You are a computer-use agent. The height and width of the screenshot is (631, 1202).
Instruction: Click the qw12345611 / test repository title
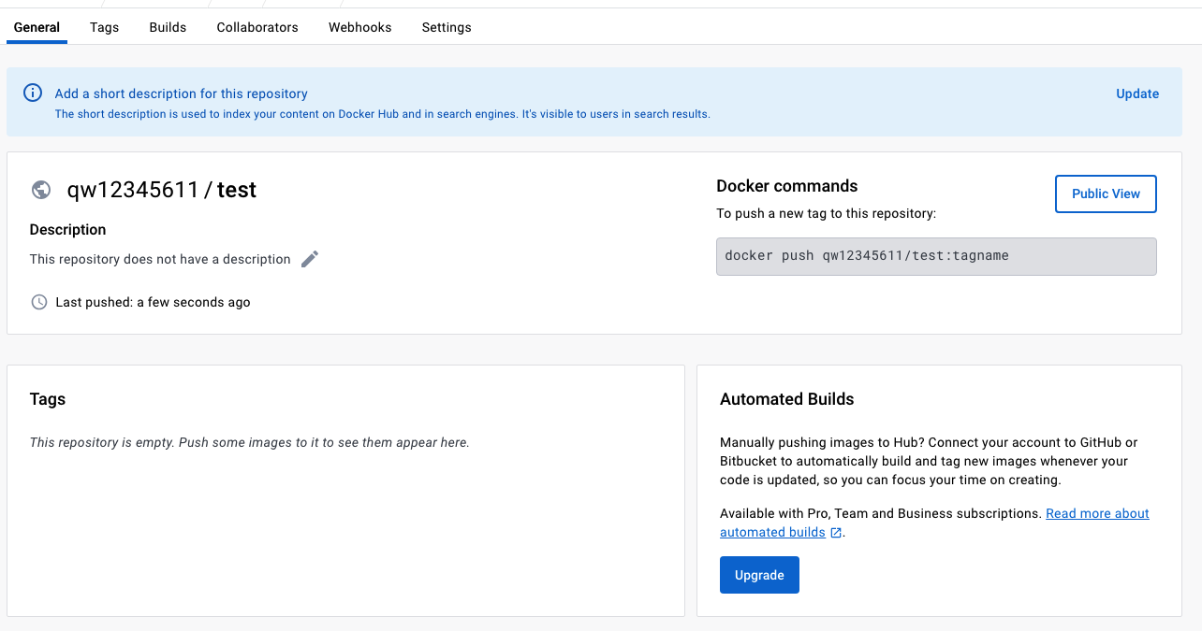tap(161, 190)
